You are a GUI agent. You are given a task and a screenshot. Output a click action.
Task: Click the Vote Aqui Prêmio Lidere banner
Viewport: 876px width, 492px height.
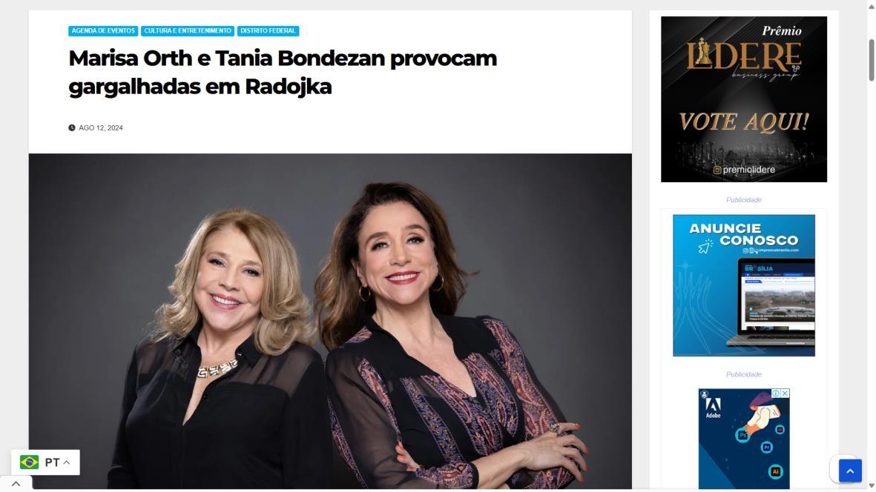click(743, 99)
